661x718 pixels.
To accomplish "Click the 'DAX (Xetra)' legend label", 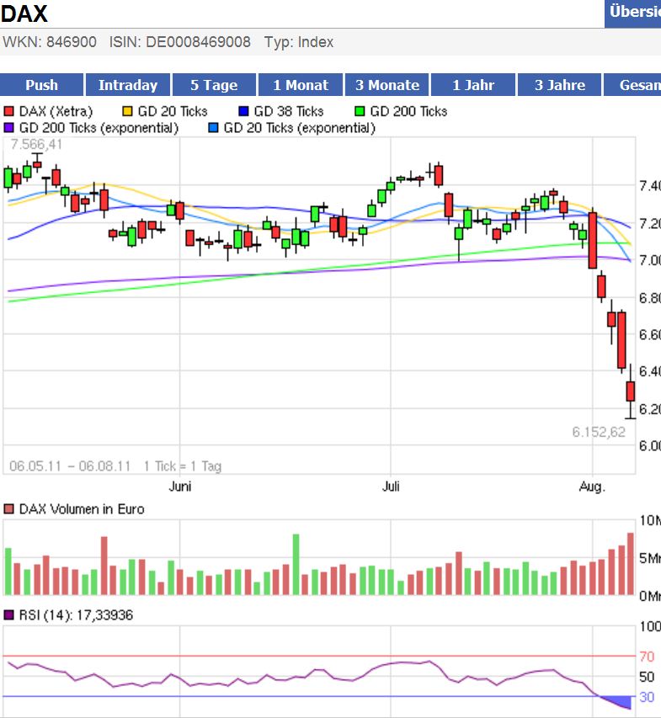I will 56,111.
